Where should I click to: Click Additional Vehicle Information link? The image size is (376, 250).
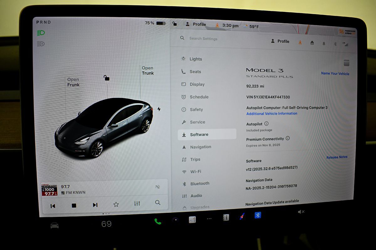click(272, 114)
